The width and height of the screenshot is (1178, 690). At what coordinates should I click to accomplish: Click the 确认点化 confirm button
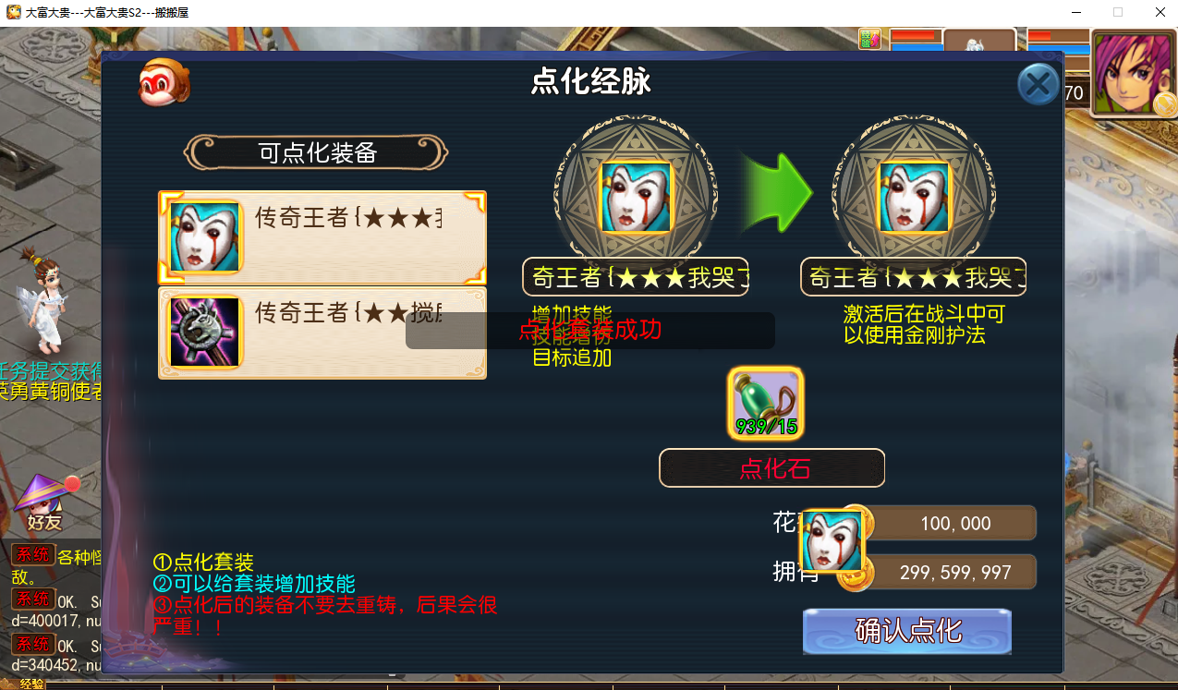[907, 632]
